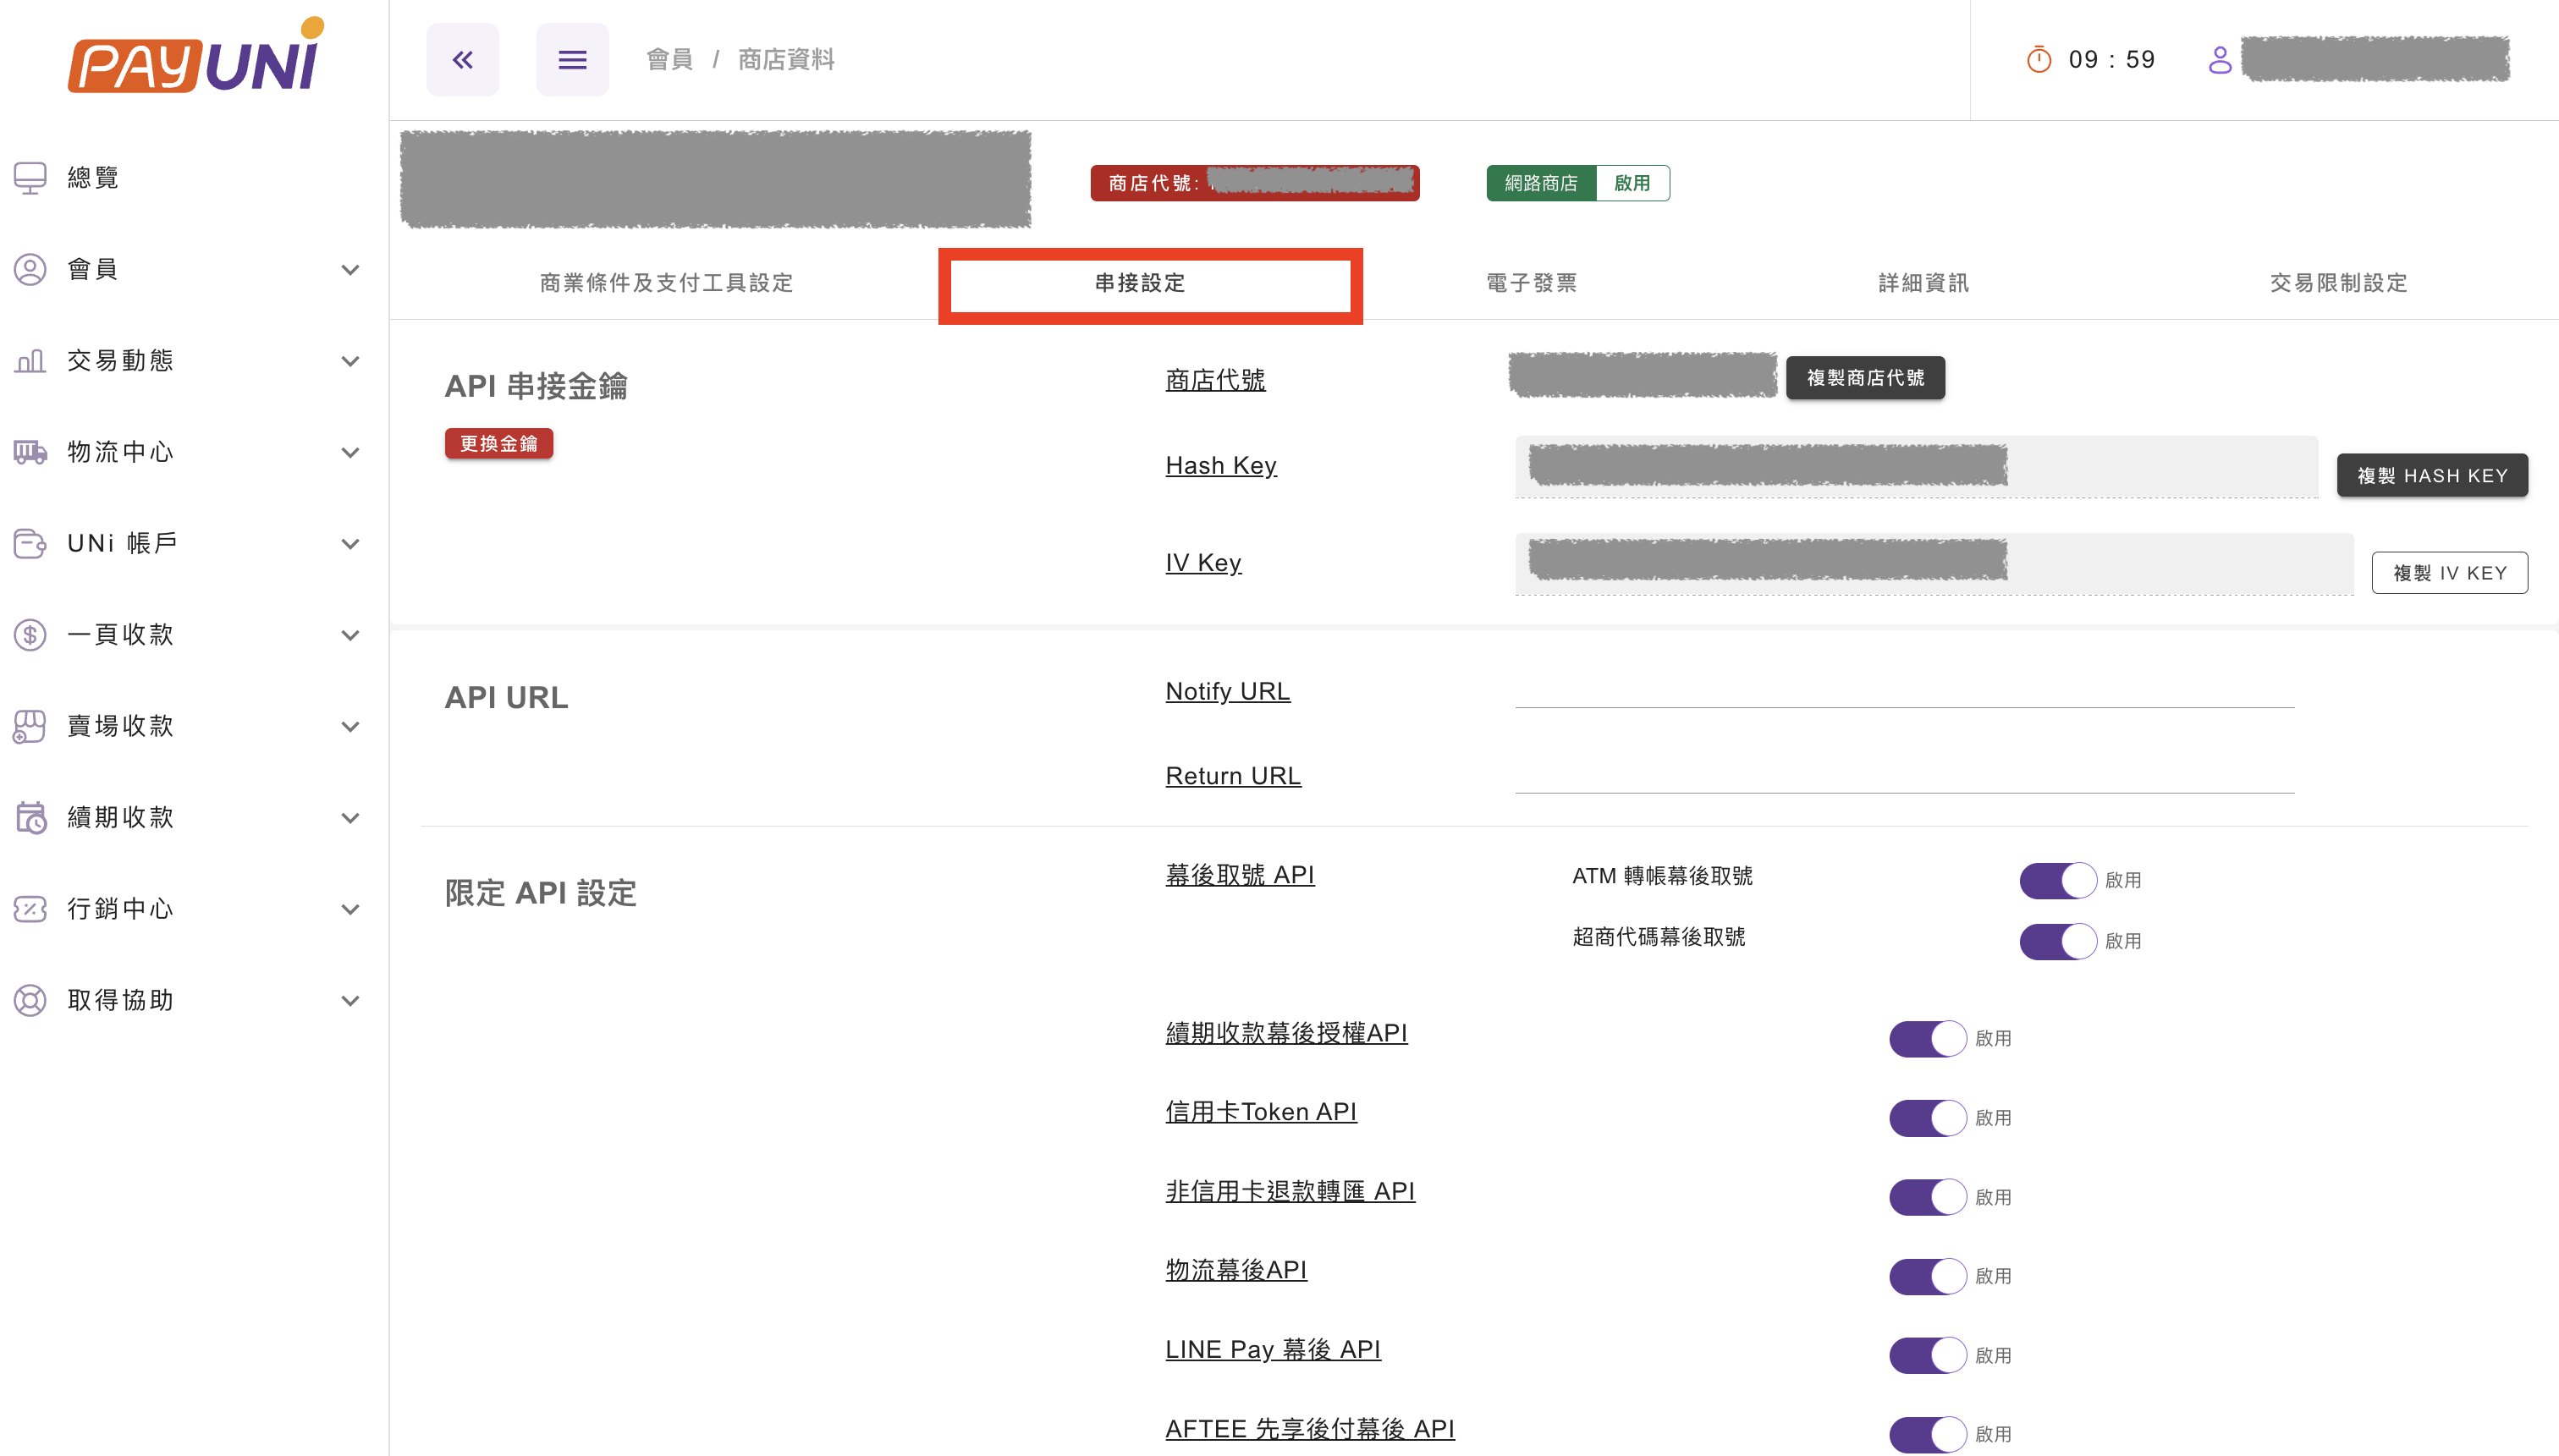Viewport: 2559px width, 1456px height.
Task: Open the UNi 帳戶 wallet icon
Action: [x=30, y=543]
